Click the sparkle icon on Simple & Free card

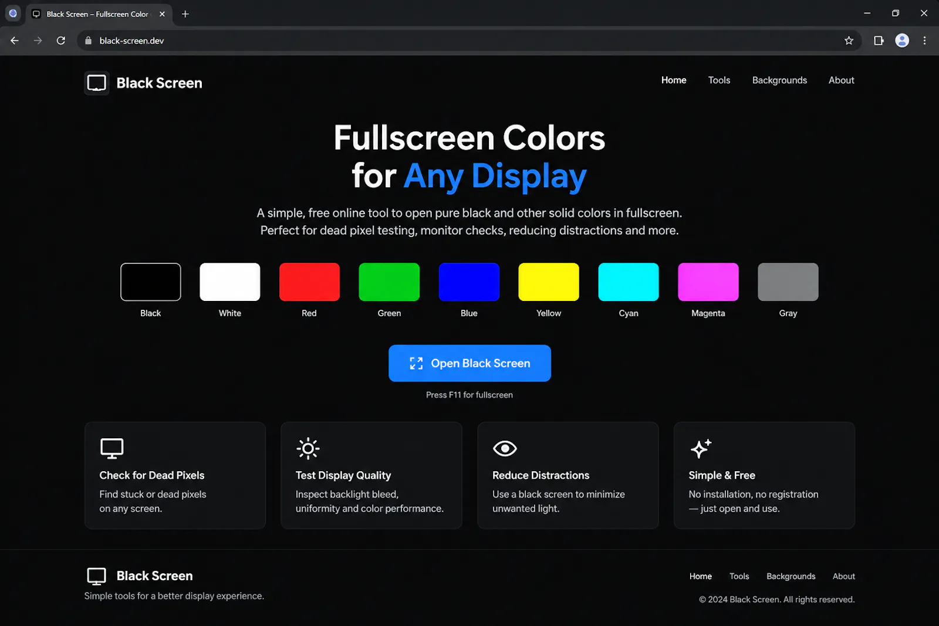701,448
